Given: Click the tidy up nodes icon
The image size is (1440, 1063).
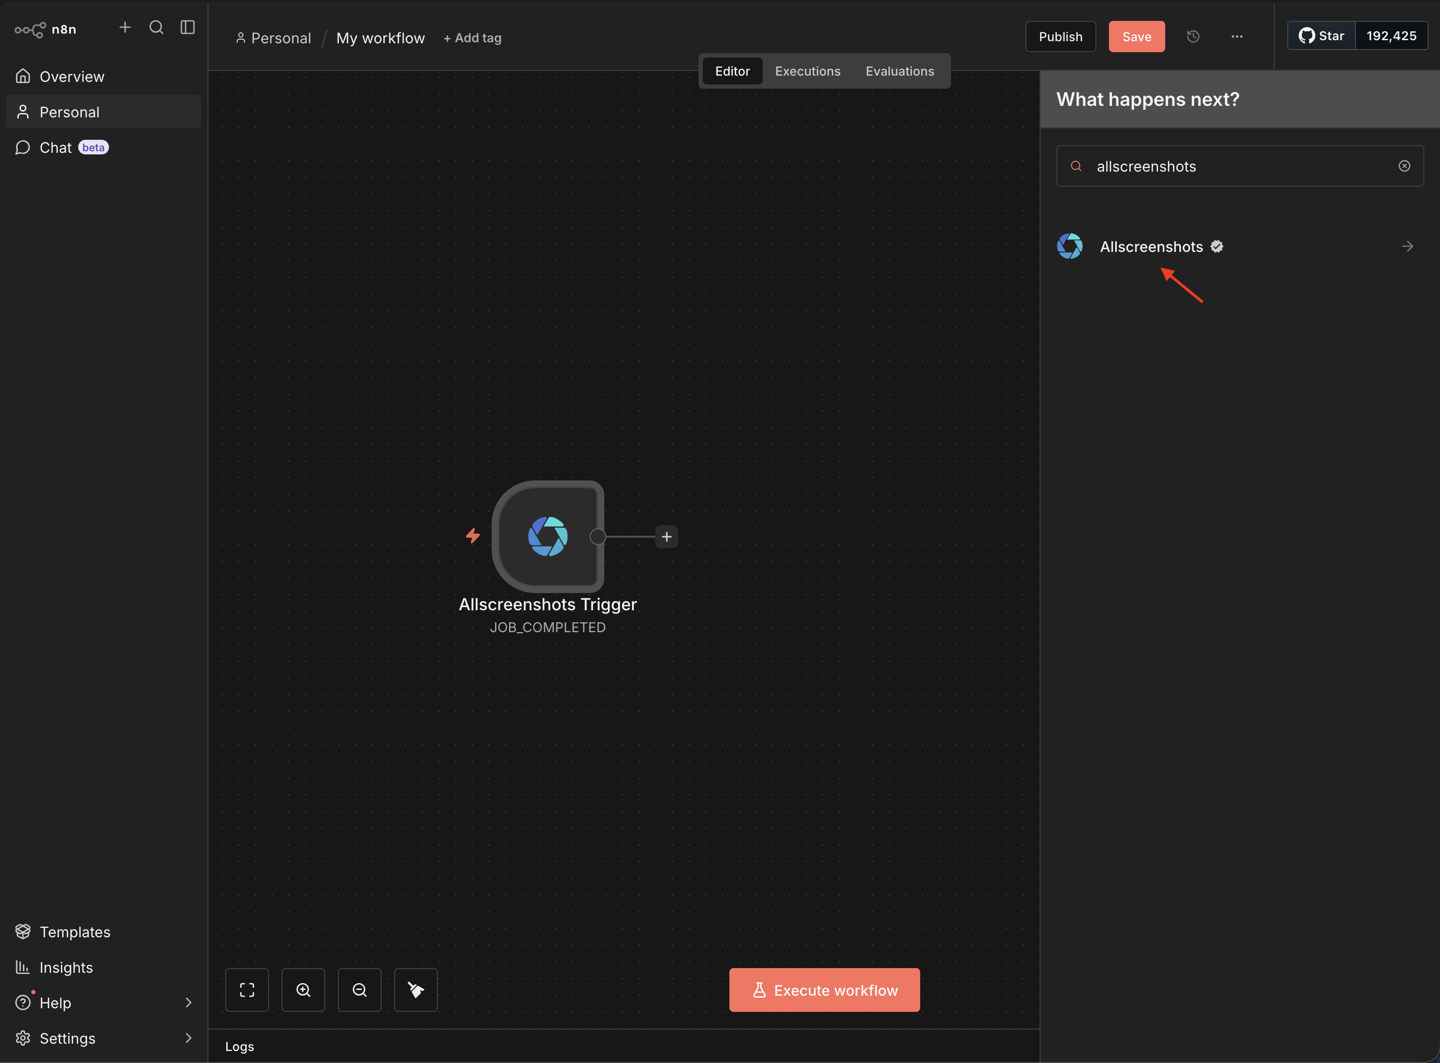Looking at the screenshot, I should pos(416,989).
